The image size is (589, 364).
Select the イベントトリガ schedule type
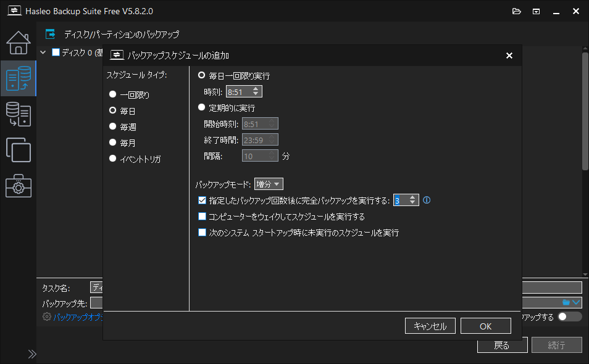coord(135,159)
